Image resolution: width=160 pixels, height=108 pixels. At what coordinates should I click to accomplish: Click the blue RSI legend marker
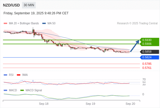5,75
